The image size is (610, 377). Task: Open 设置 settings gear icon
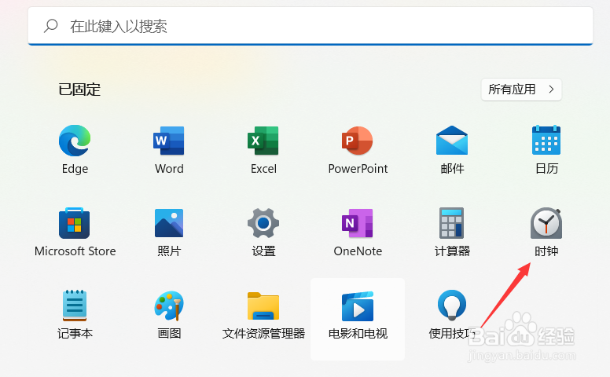[x=263, y=223]
